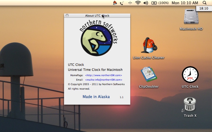
Task: Select the ClipDoubler clipboard icon
Action: click(x=149, y=74)
